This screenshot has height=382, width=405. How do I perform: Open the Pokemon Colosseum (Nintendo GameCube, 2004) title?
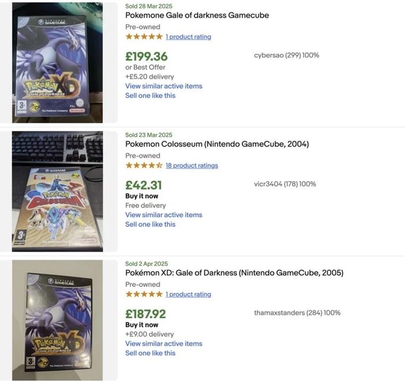click(x=217, y=144)
